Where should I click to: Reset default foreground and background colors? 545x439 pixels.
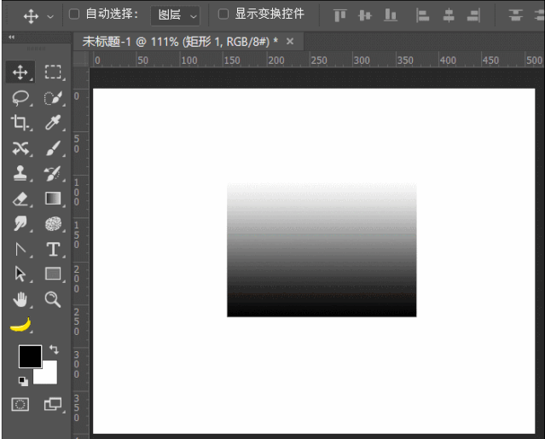coord(23,381)
